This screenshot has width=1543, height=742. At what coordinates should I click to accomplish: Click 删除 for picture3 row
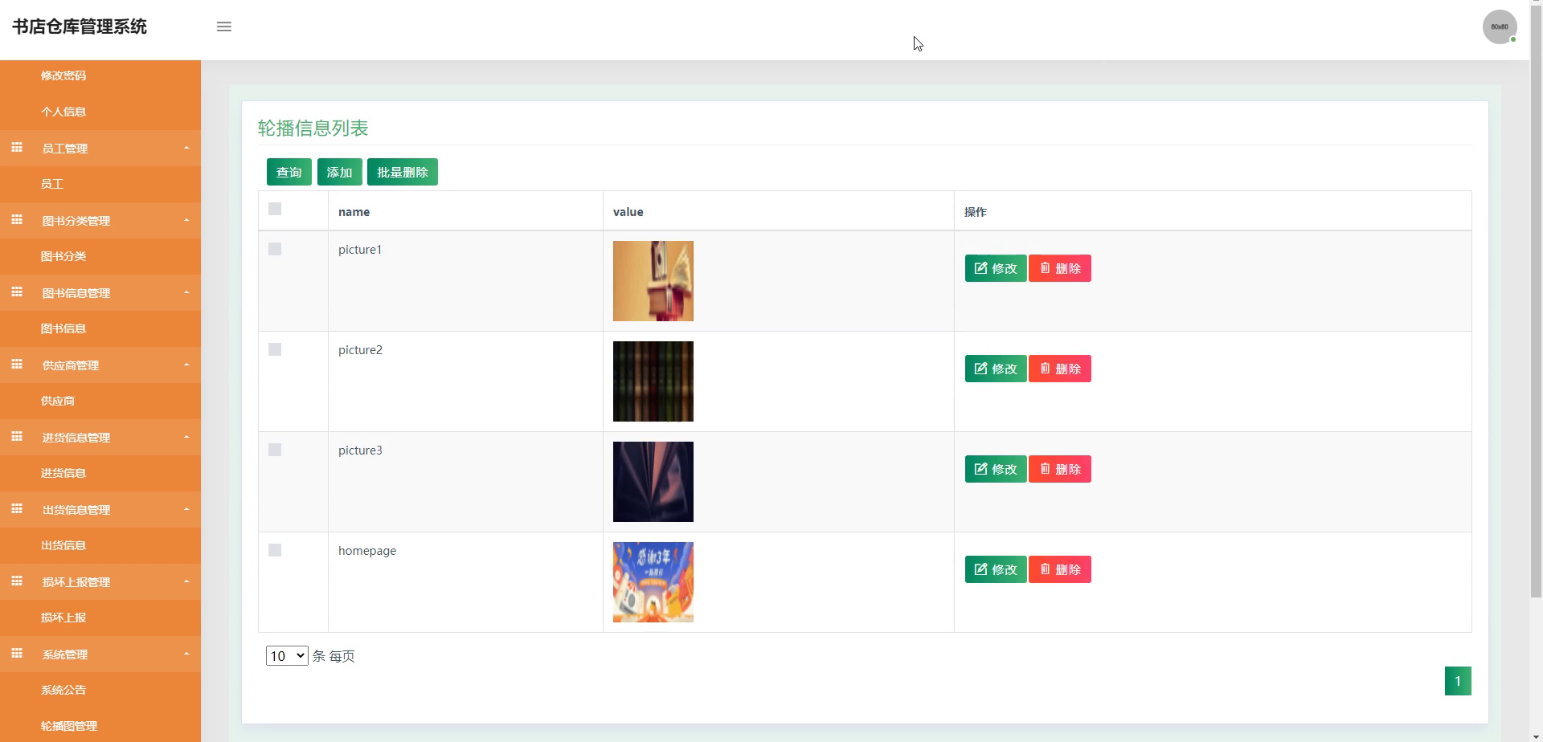(x=1060, y=469)
